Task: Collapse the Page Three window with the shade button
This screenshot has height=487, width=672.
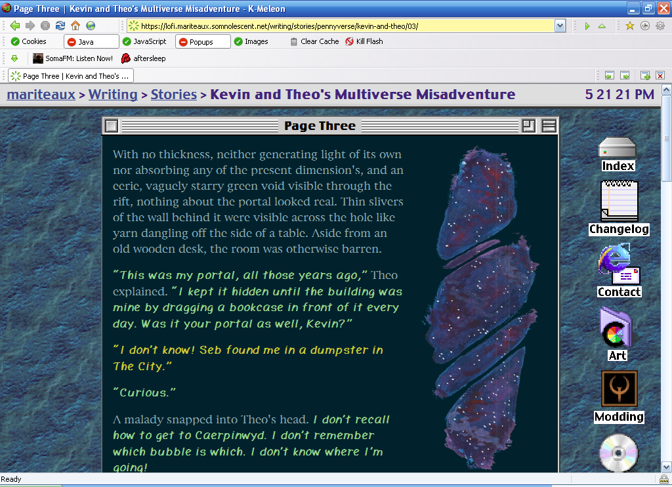Action: tap(549, 126)
